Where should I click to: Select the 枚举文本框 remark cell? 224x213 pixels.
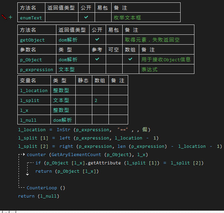(x=146, y=17)
